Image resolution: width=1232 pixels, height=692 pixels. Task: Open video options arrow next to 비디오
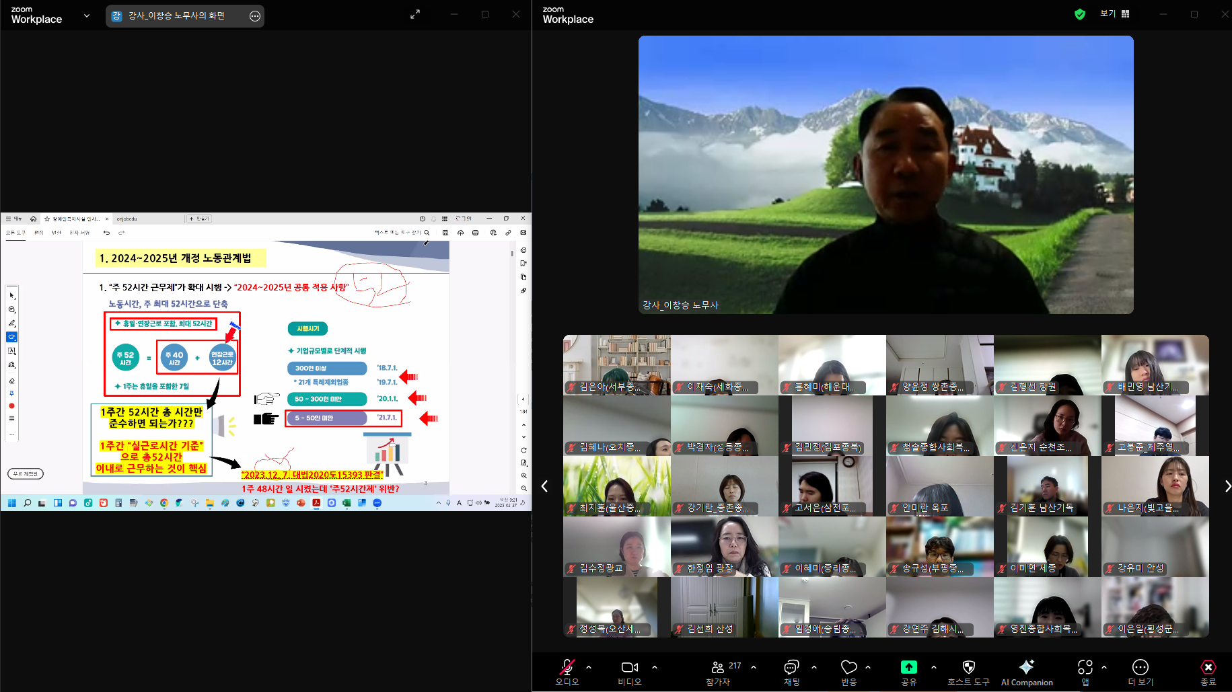(655, 667)
